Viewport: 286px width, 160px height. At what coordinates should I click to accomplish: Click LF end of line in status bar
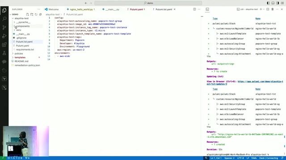[248, 158]
